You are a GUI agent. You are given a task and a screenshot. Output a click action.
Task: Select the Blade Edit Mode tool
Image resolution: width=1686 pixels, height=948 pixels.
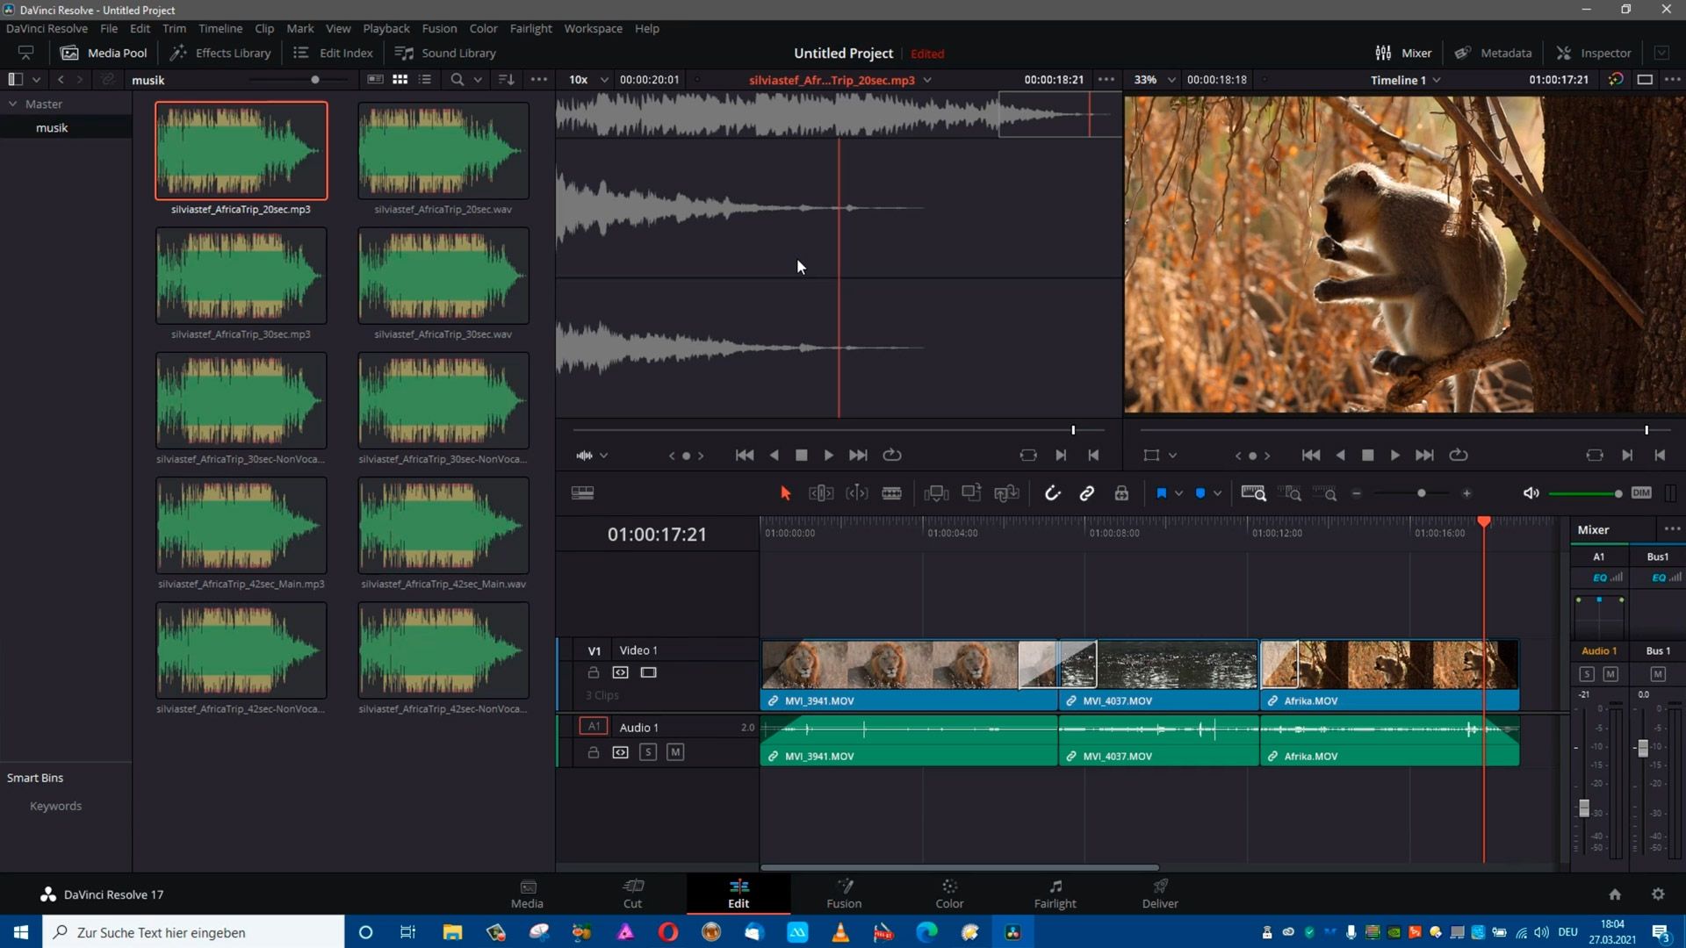[891, 493]
